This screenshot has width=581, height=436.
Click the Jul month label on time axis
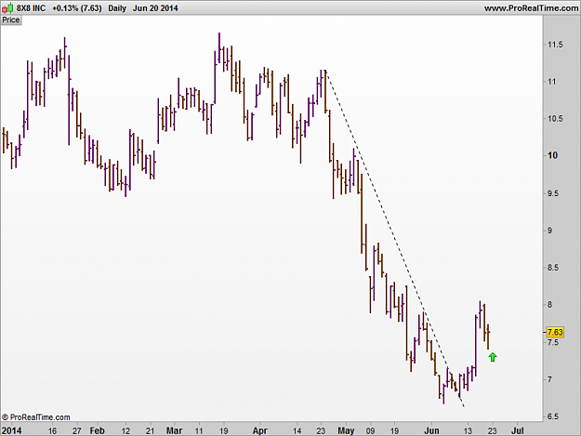pos(518,430)
